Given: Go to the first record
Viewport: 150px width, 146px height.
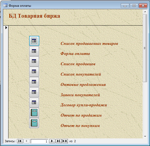Looking at the screenshot, I should click(x=20, y=141).
